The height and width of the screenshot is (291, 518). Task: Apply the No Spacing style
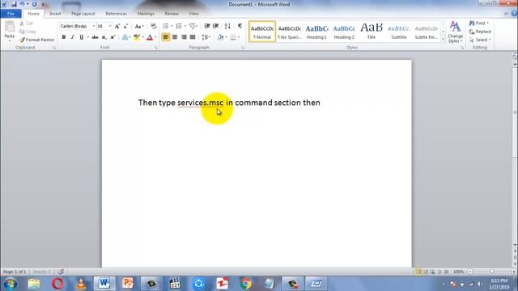point(290,32)
